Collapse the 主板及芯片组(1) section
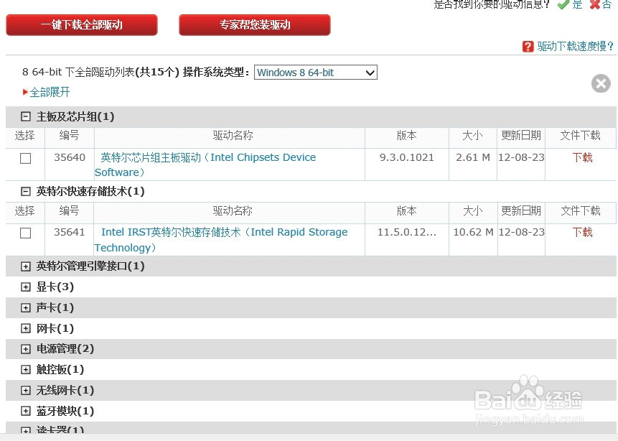618x441 pixels. [x=26, y=116]
